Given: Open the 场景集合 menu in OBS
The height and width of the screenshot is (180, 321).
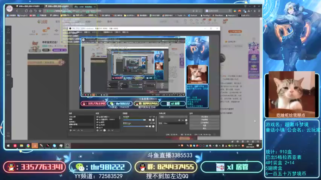Looking at the screenshot, I should pyautogui.click(x=108, y=32).
